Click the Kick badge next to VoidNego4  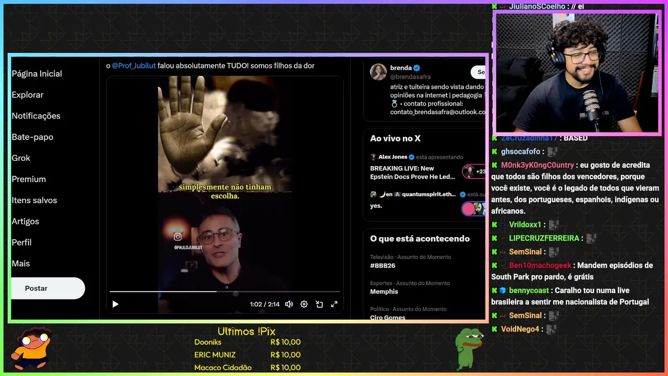point(494,329)
